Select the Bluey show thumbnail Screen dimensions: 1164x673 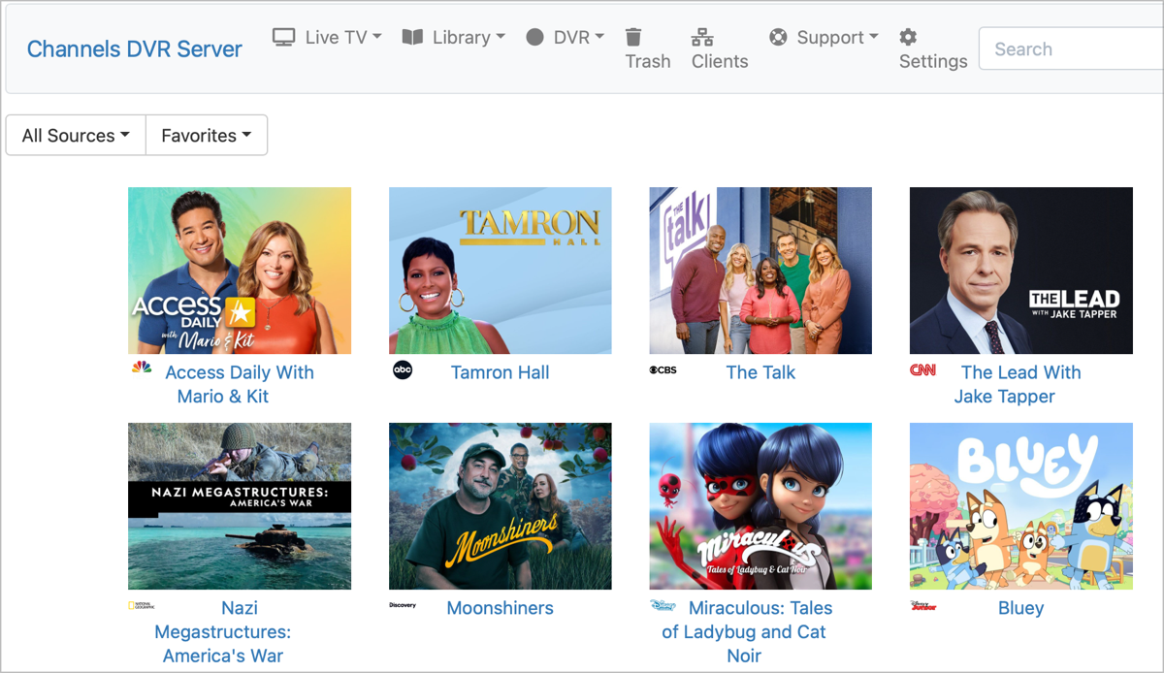[x=1020, y=505]
